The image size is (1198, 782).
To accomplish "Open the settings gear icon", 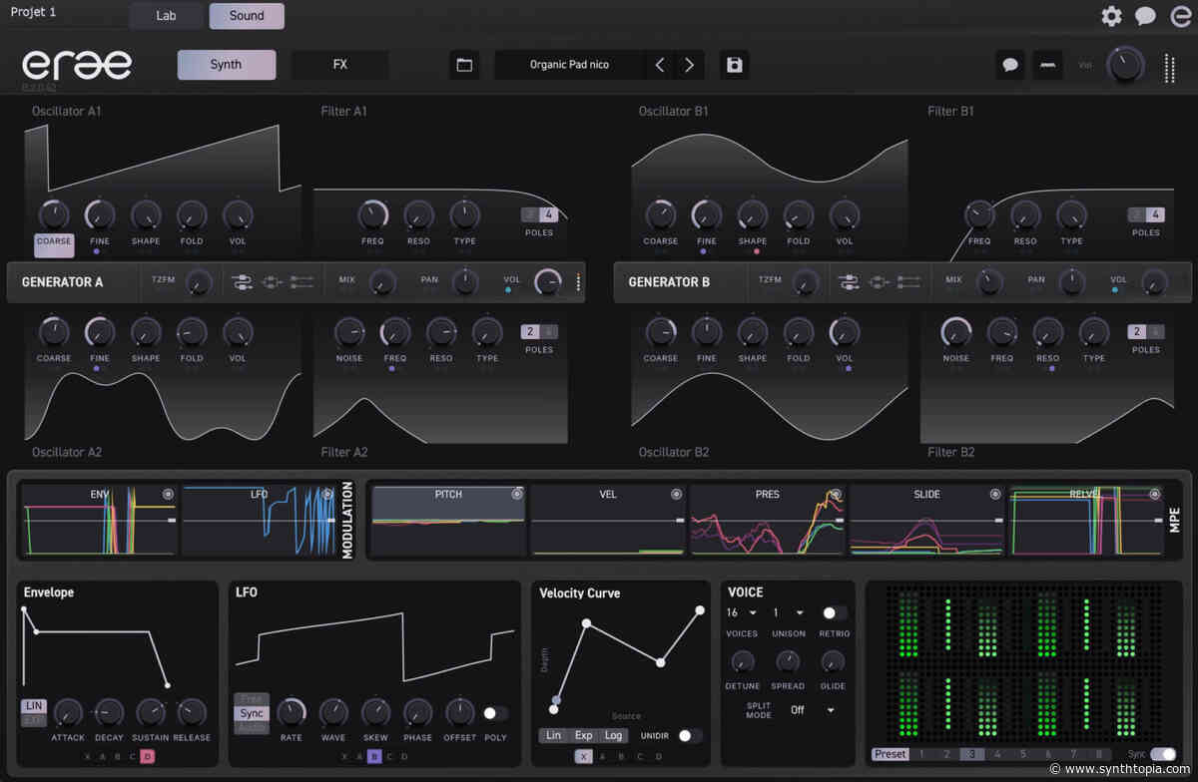I will [1111, 16].
